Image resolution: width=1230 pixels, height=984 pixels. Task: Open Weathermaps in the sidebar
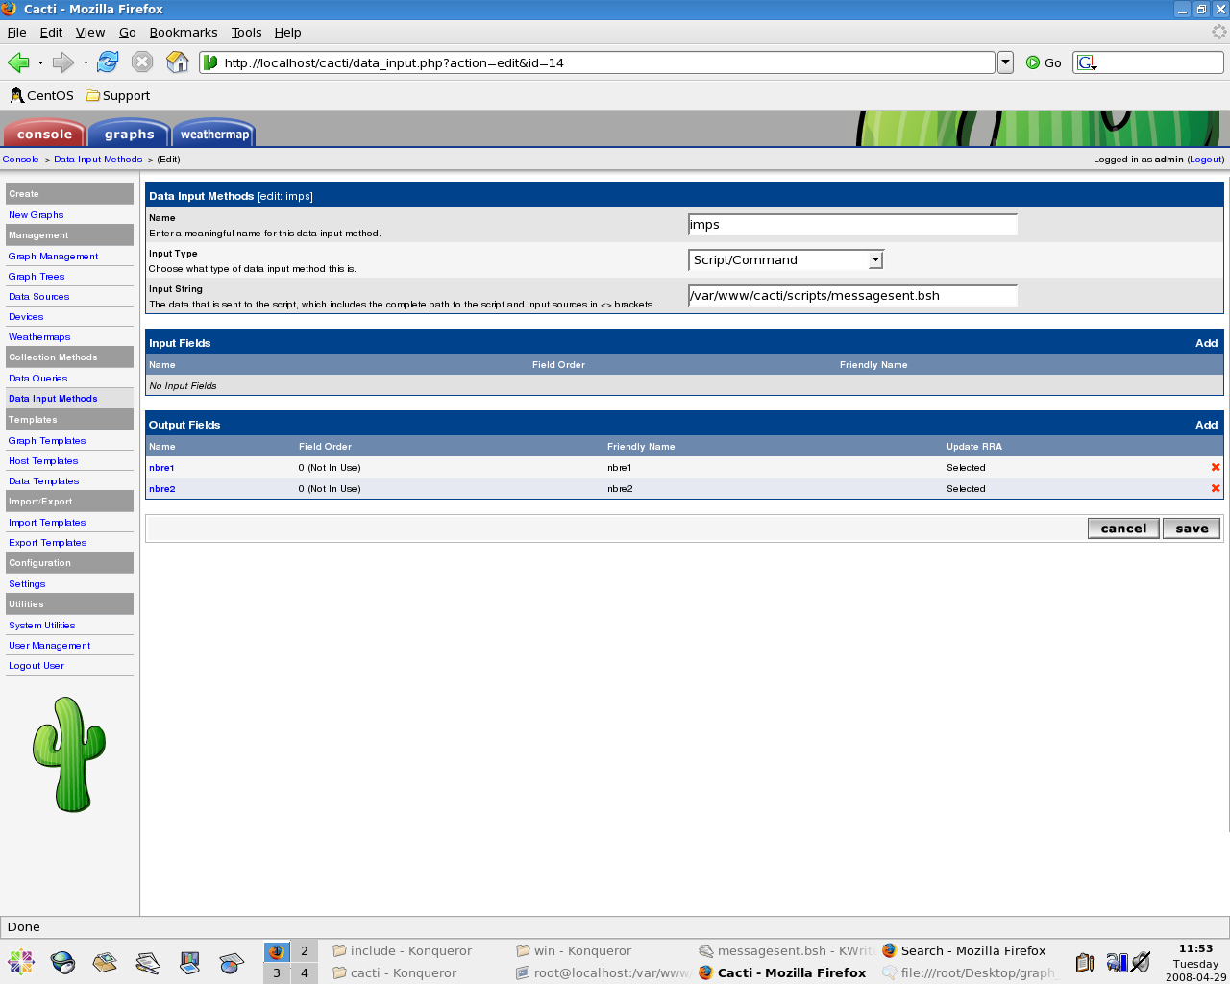pos(39,337)
